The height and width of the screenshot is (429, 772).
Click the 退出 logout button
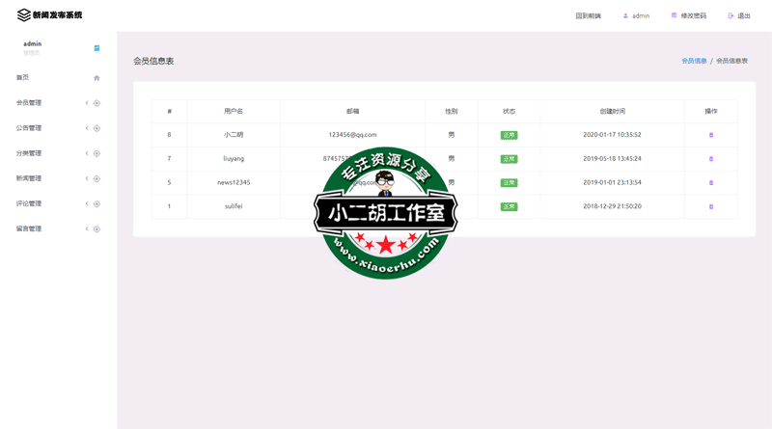pyautogui.click(x=743, y=16)
